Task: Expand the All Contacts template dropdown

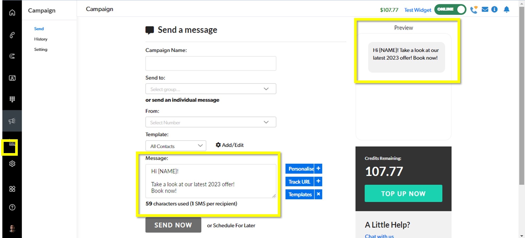Action: click(x=176, y=146)
